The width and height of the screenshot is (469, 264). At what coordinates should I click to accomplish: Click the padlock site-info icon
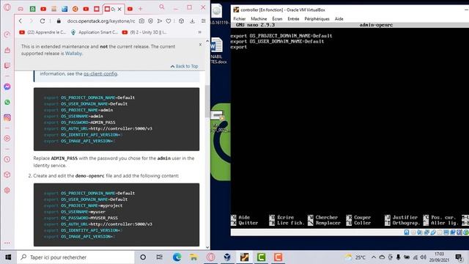point(59,21)
